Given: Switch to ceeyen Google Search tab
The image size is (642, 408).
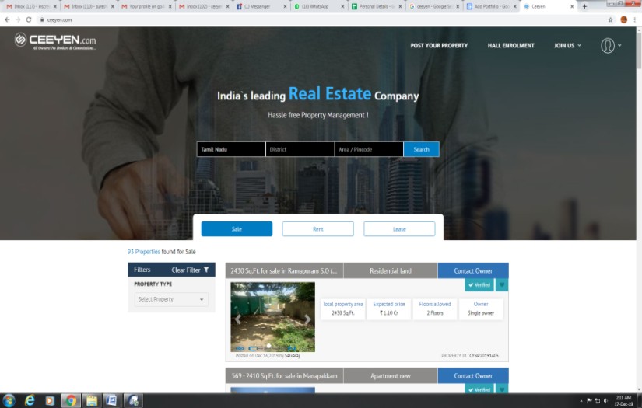Looking at the screenshot, I should click(x=433, y=6).
